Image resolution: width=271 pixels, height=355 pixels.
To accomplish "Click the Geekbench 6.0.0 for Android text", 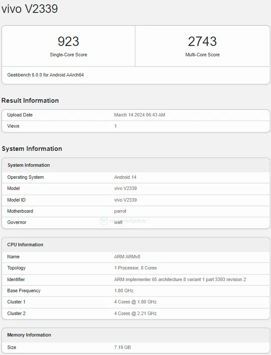I will click(46, 75).
